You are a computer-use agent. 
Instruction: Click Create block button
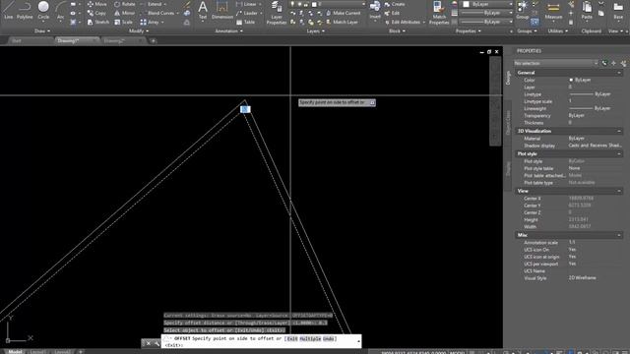click(x=395, y=4)
